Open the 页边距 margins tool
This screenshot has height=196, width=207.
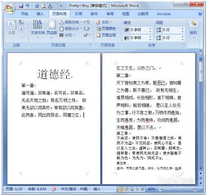(52, 29)
